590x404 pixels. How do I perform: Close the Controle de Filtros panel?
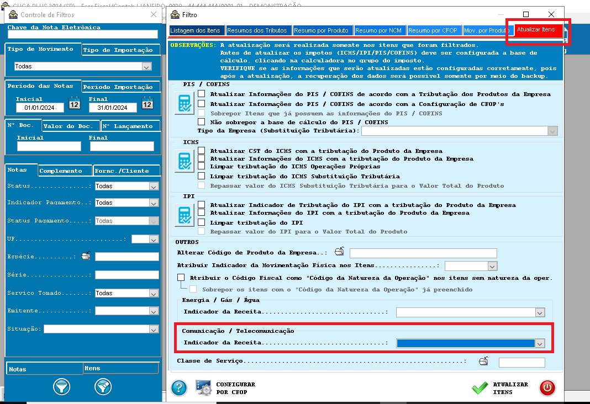(154, 14)
